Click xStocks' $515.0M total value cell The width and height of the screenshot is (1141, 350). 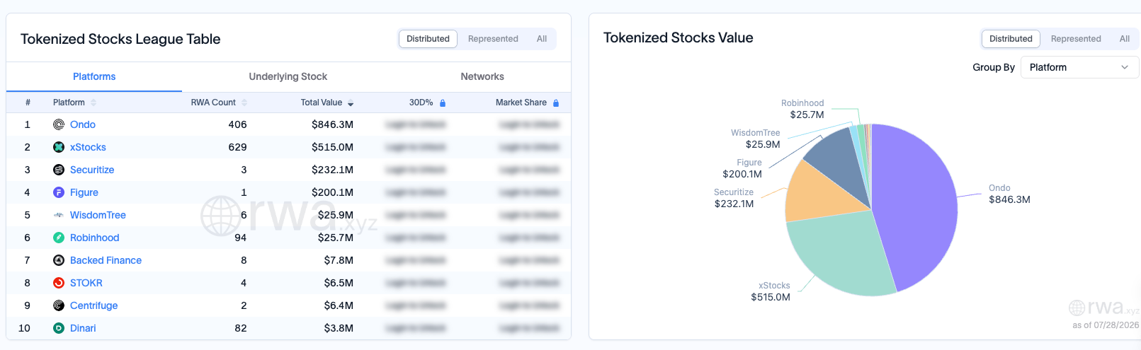click(x=333, y=147)
